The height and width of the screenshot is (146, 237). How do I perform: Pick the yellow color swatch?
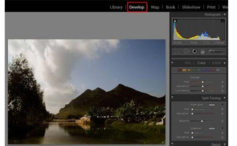point(189,70)
